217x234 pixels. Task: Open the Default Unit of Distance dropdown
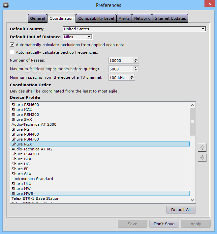tap(89, 37)
